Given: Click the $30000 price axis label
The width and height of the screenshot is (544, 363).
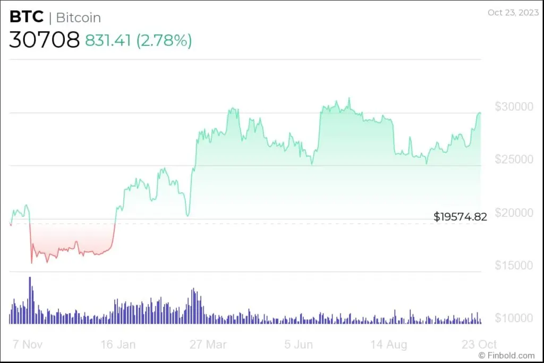Looking at the screenshot, I should point(513,106).
